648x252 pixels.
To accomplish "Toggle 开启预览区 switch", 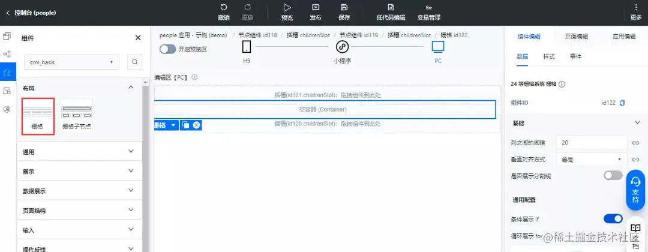I will (168, 49).
